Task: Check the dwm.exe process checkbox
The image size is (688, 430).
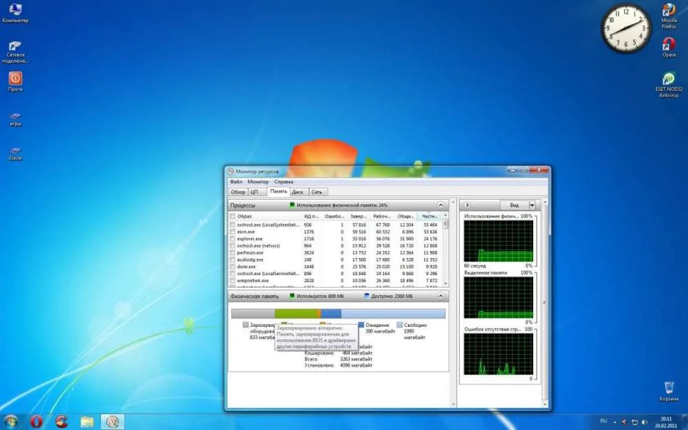Action: coord(233,266)
